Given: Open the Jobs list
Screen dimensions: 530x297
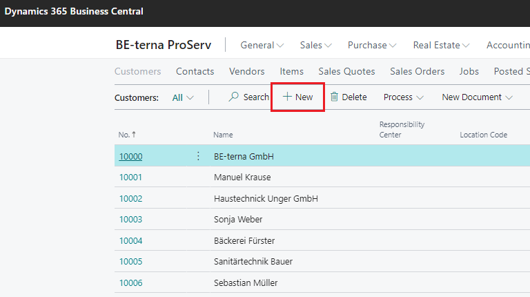Looking at the screenshot, I should [469, 71].
